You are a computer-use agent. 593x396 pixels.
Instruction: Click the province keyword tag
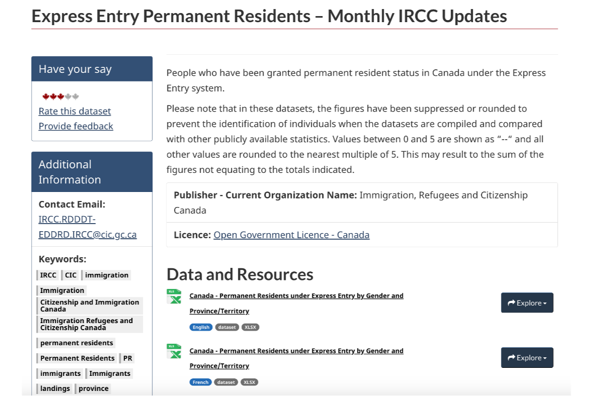pos(93,388)
